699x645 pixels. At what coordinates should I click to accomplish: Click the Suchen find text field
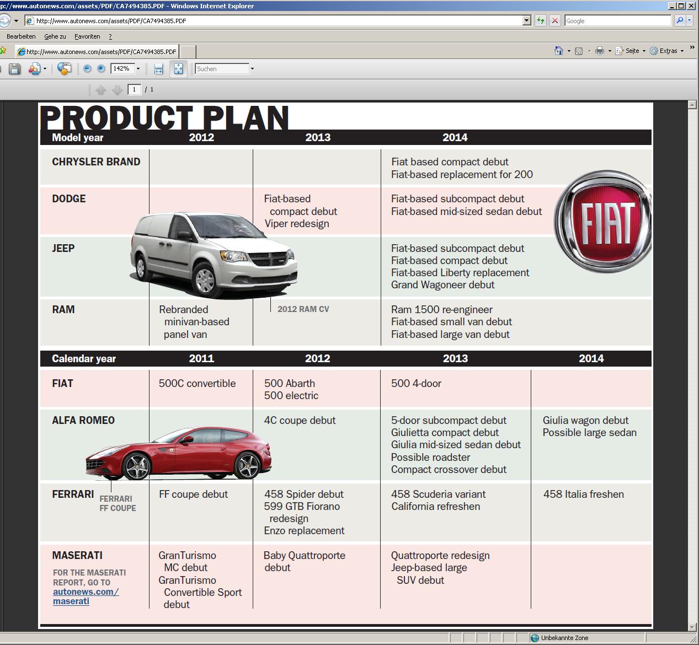(x=222, y=69)
